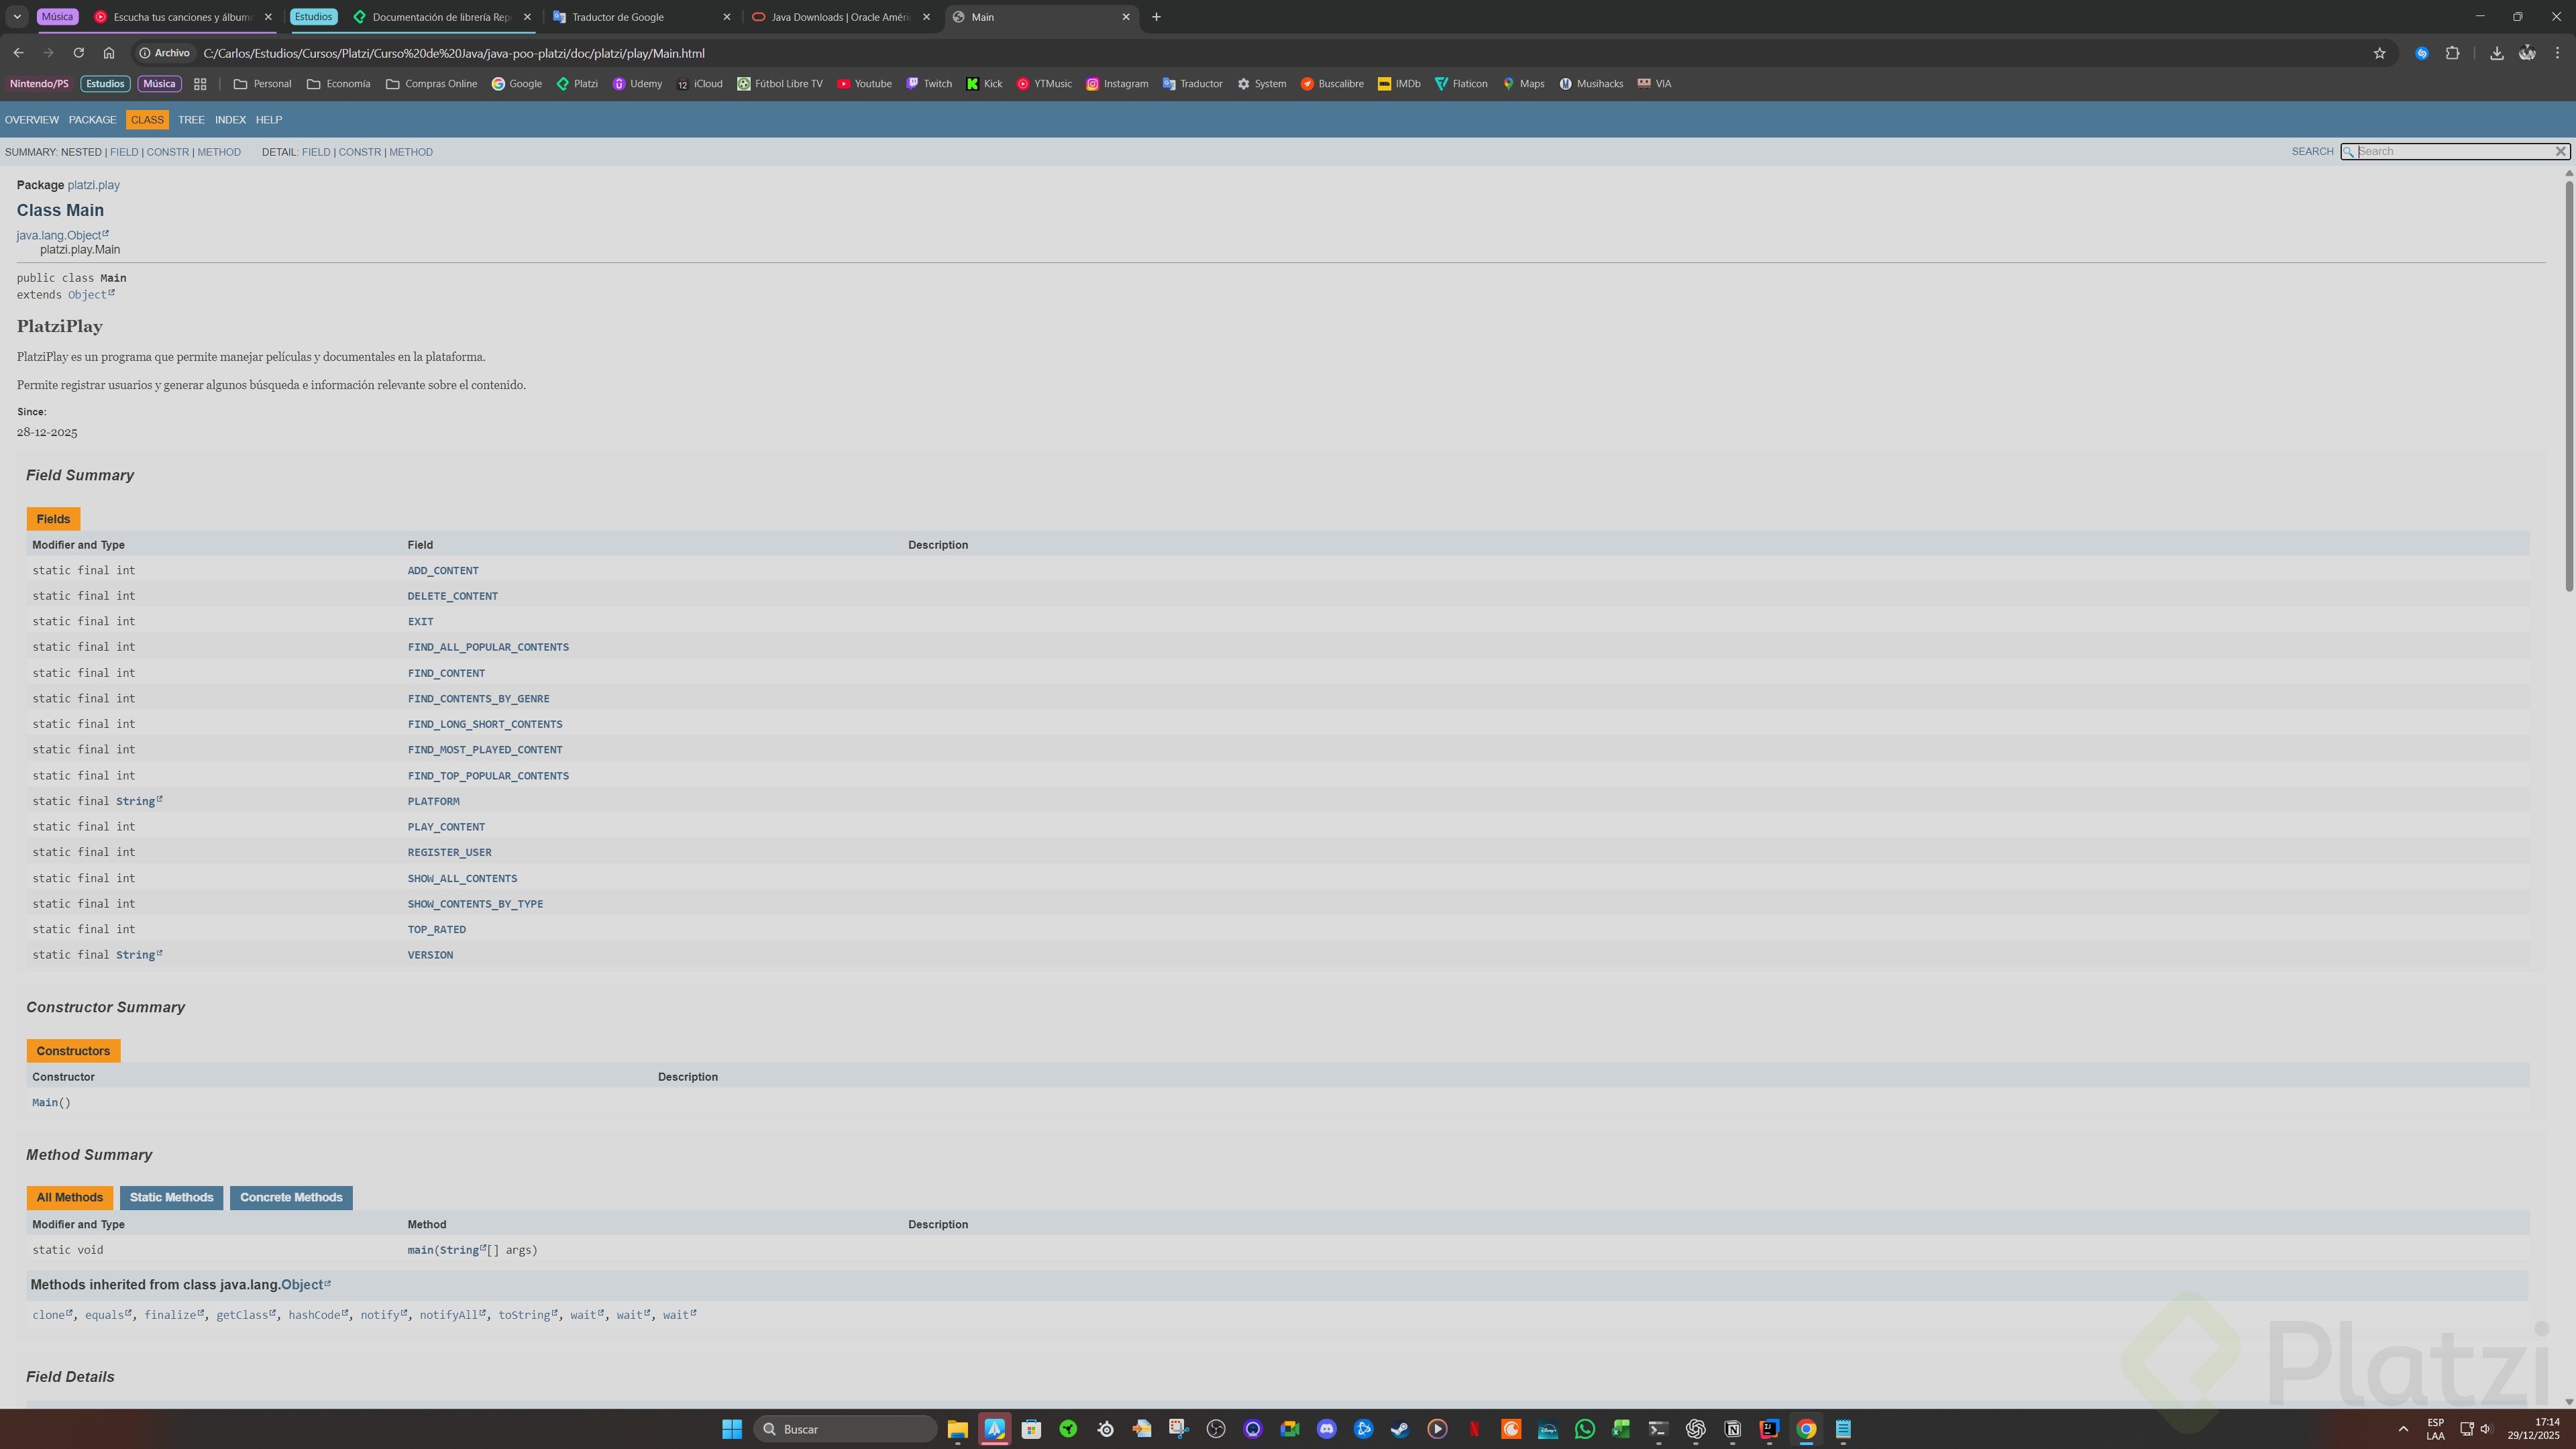Open the browser extensions puzzle icon
Image resolution: width=2576 pixels, height=1449 pixels.
tap(2452, 53)
